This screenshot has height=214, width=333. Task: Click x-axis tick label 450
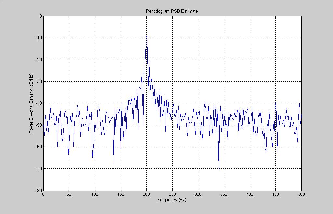(x=276, y=194)
